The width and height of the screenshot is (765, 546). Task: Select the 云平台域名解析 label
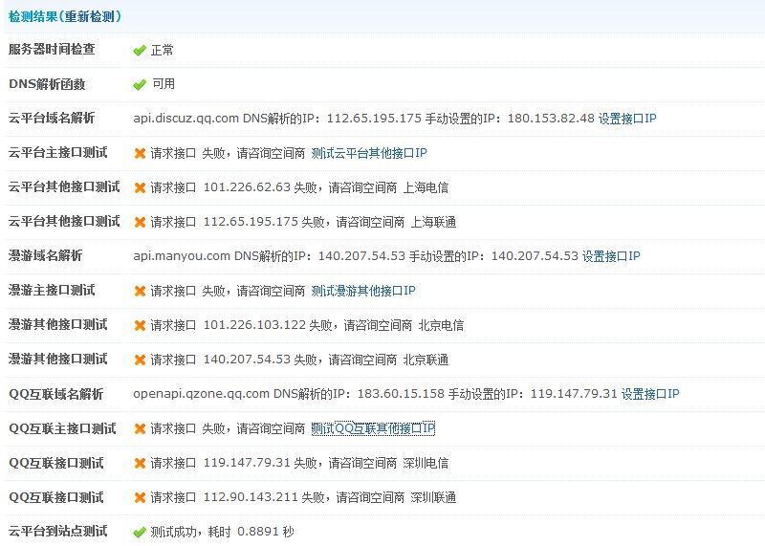(52, 118)
